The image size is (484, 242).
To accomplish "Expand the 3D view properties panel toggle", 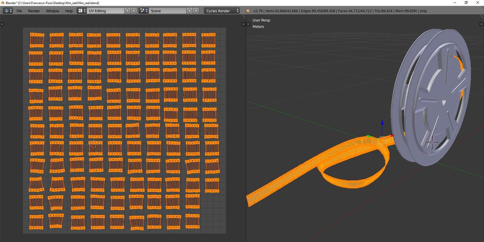I will tap(481, 24).
